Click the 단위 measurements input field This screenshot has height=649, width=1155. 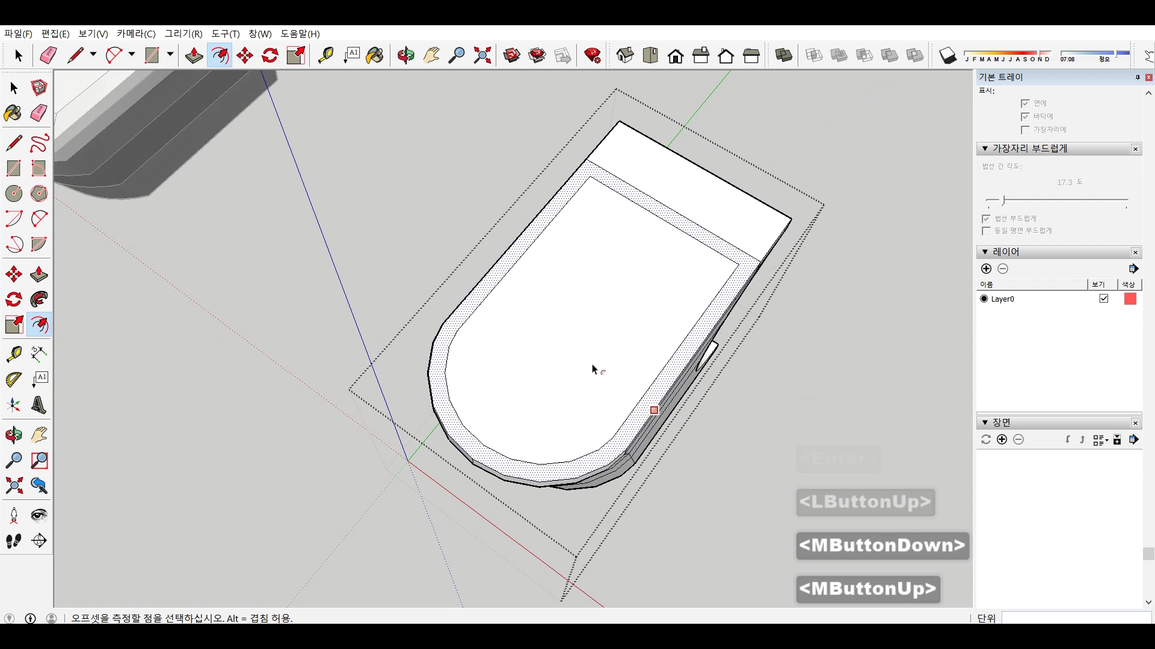click(x=1076, y=618)
